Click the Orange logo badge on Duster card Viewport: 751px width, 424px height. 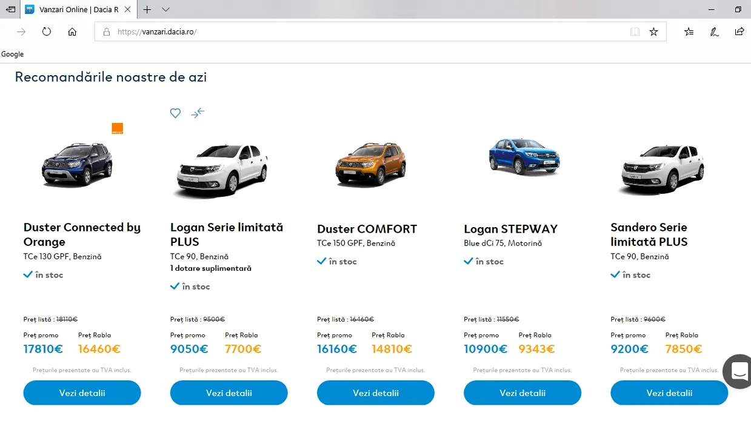coord(118,128)
